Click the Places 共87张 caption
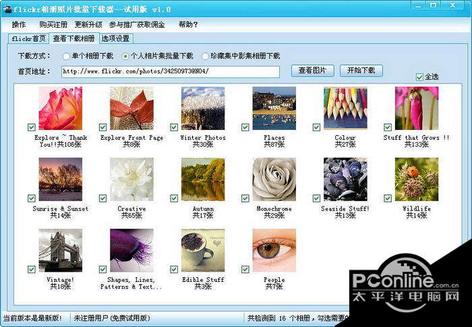 274,141
